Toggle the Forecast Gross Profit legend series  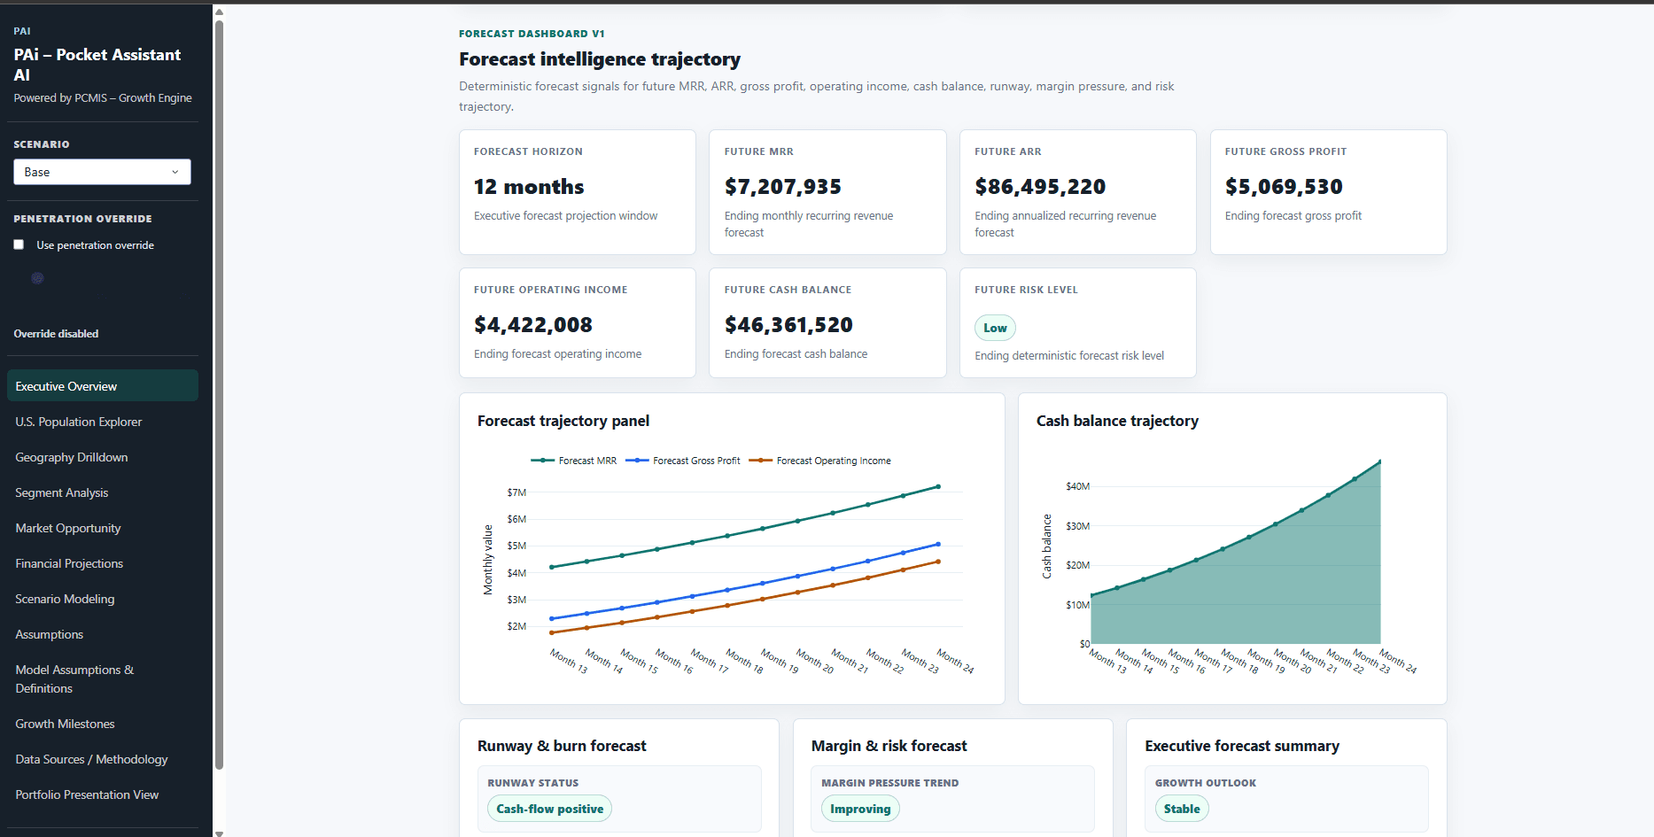682,461
